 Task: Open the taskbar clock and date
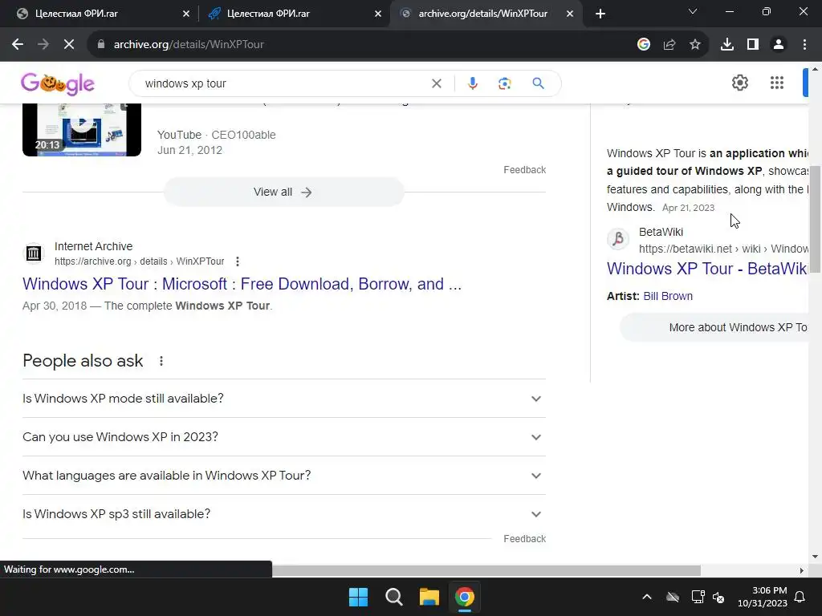click(763, 597)
